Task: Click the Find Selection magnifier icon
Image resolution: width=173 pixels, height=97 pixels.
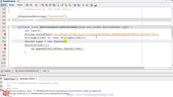Action: [43, 5]
